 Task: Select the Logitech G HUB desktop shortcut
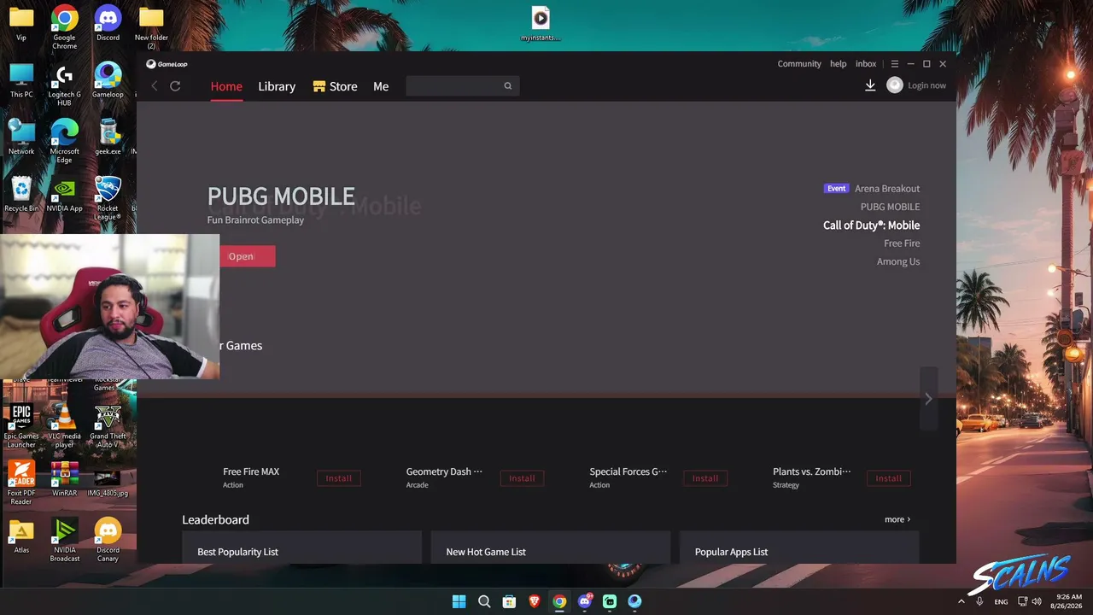pyautogui.click(x=64, y=85)
